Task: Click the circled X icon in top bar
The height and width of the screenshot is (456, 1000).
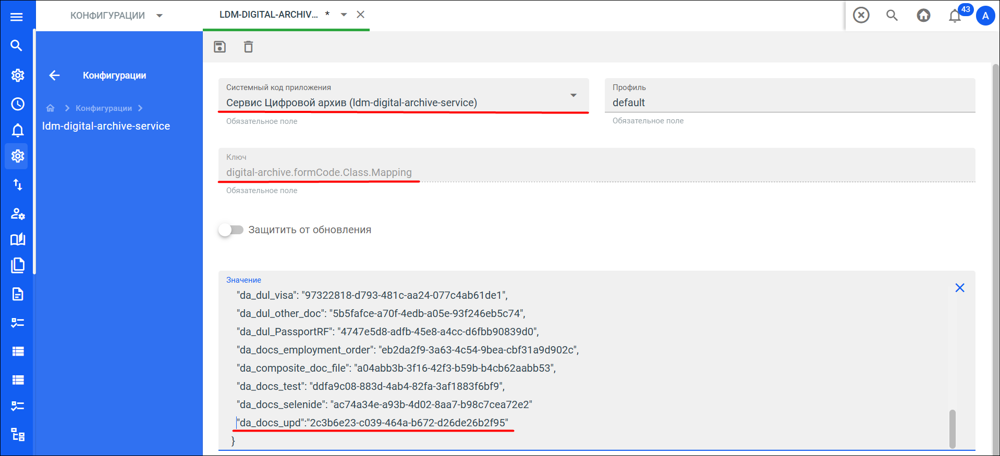Action: [861, 15]
